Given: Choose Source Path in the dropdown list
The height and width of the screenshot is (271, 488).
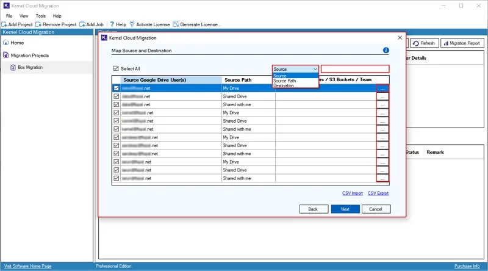Looking at the screenshot, I should [295, 81].
